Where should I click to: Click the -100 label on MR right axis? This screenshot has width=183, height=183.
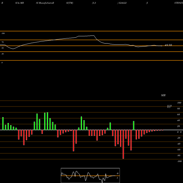(179, 161)
